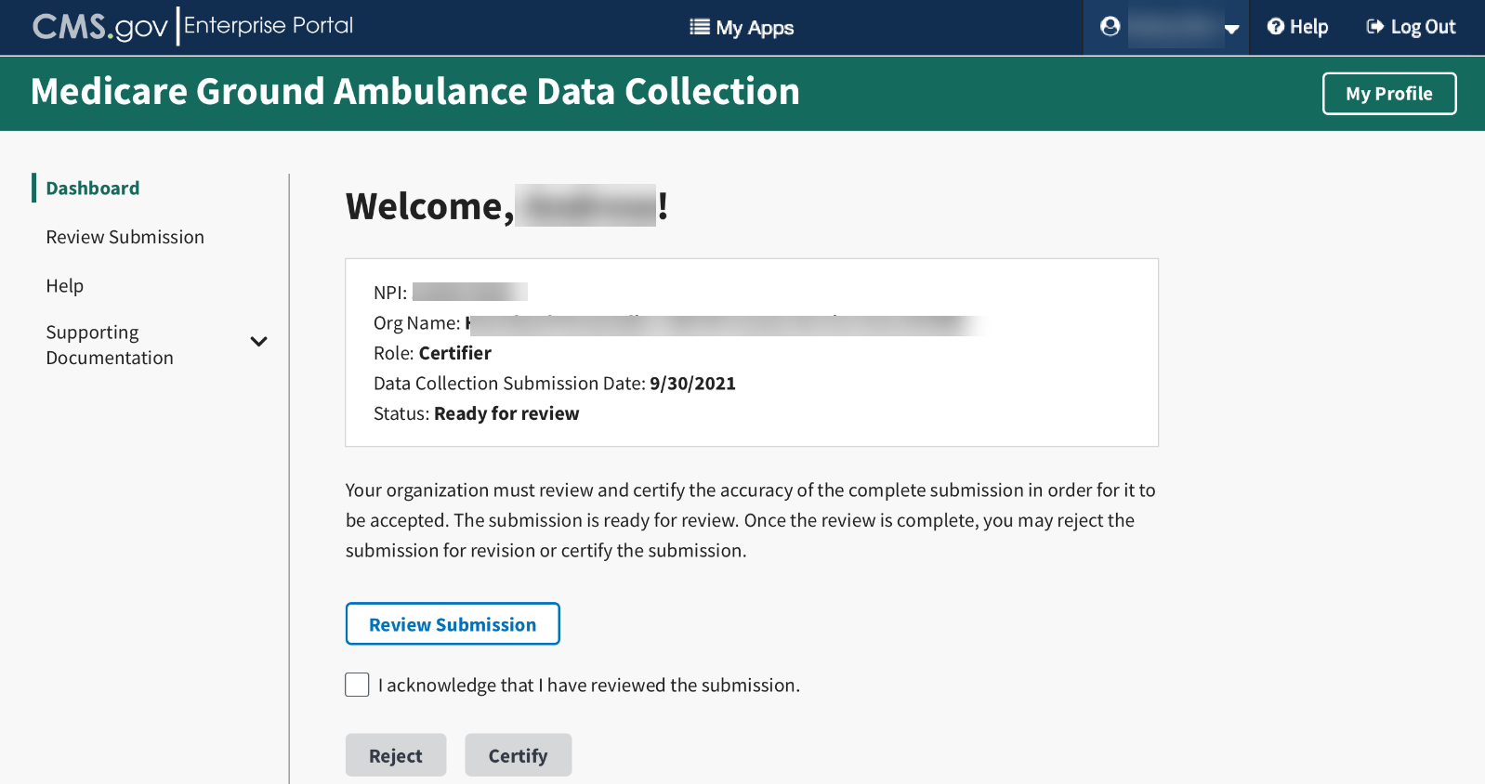Click the Reject button

396,755
